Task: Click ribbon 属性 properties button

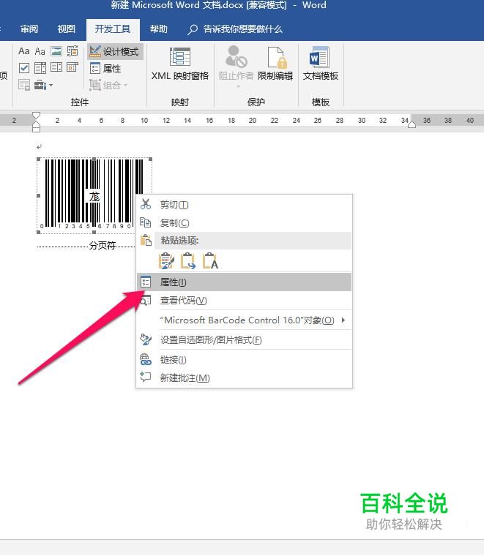Action: pyautogui.click(x=105, y=68)
